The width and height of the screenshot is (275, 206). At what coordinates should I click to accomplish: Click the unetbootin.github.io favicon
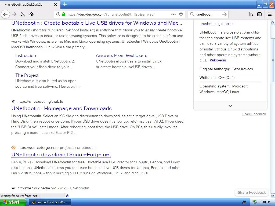point(13,102)
